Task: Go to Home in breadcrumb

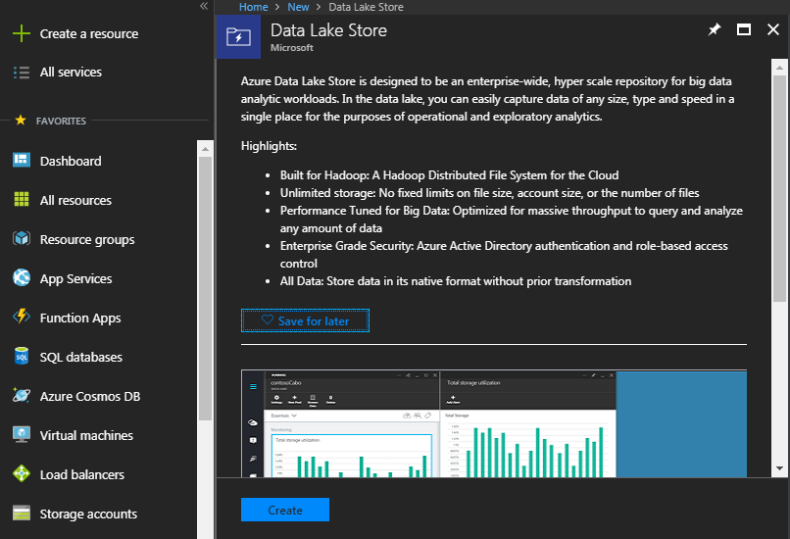Action: (x=254, y=7)
